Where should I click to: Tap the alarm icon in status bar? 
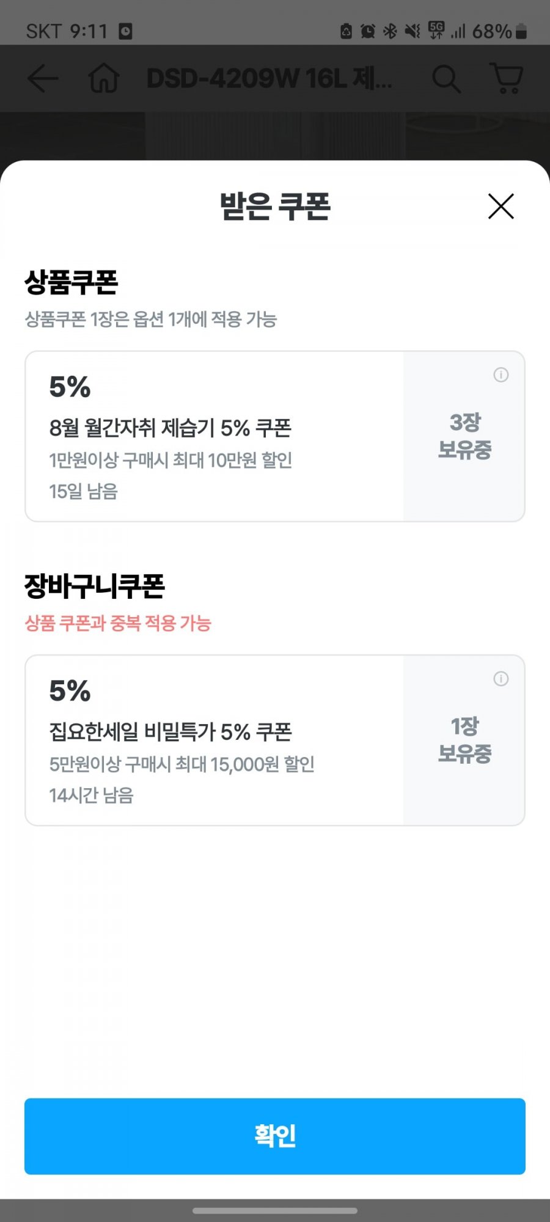[368, 31]
